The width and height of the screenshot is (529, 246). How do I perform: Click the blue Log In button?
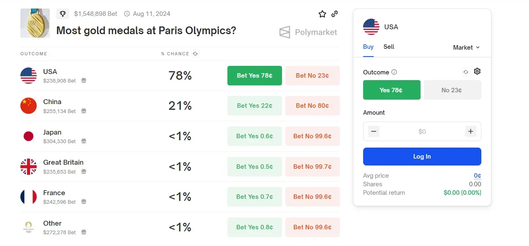(422, 157)
